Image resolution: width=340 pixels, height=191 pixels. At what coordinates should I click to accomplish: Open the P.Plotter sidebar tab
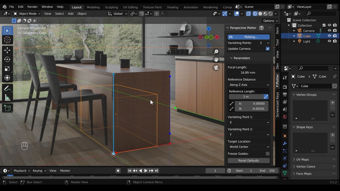[x=277, y=81]
